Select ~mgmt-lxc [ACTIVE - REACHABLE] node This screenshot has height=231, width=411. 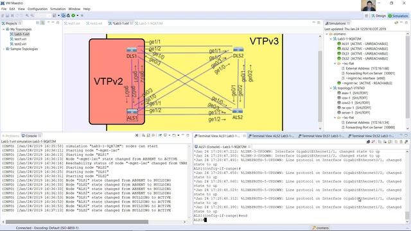[x=365, y=83]
